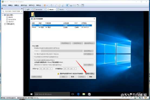
Task: Click the send Ctrl+Alt+Del toolbar icon
Action: coord(51,5)
